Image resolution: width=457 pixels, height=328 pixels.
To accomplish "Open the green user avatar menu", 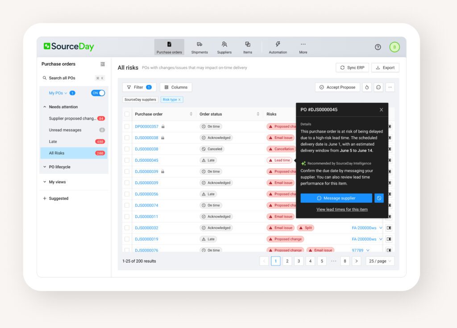I will click(x=395, y=47).
